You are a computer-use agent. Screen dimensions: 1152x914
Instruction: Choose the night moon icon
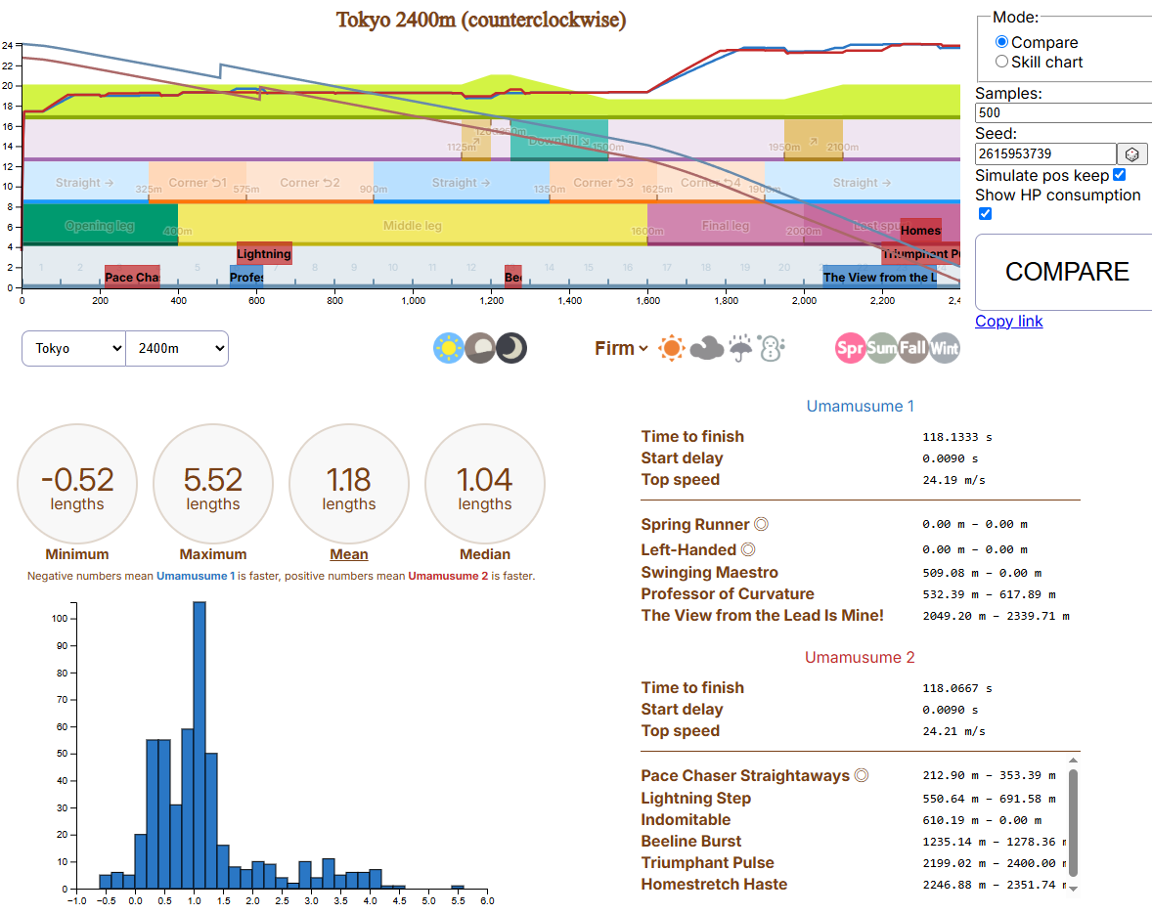[511, 348]
